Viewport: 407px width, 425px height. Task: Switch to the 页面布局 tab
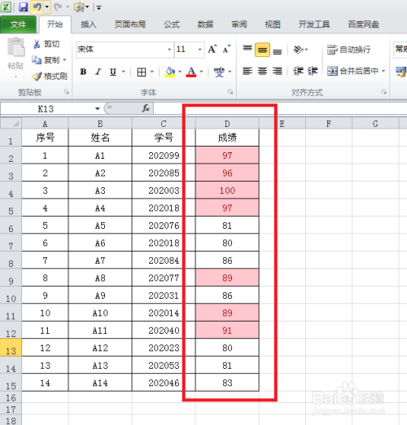click(x=130, y=24)
